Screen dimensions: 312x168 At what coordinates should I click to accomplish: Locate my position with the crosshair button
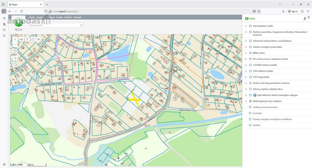15,58
